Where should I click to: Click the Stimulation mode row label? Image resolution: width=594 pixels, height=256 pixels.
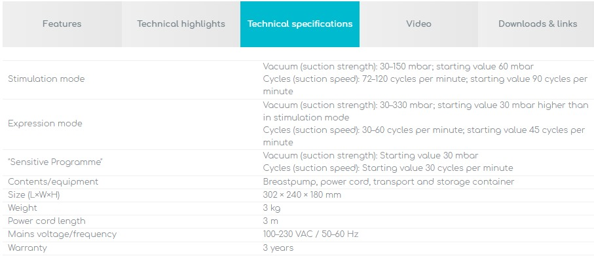(46, 79)
